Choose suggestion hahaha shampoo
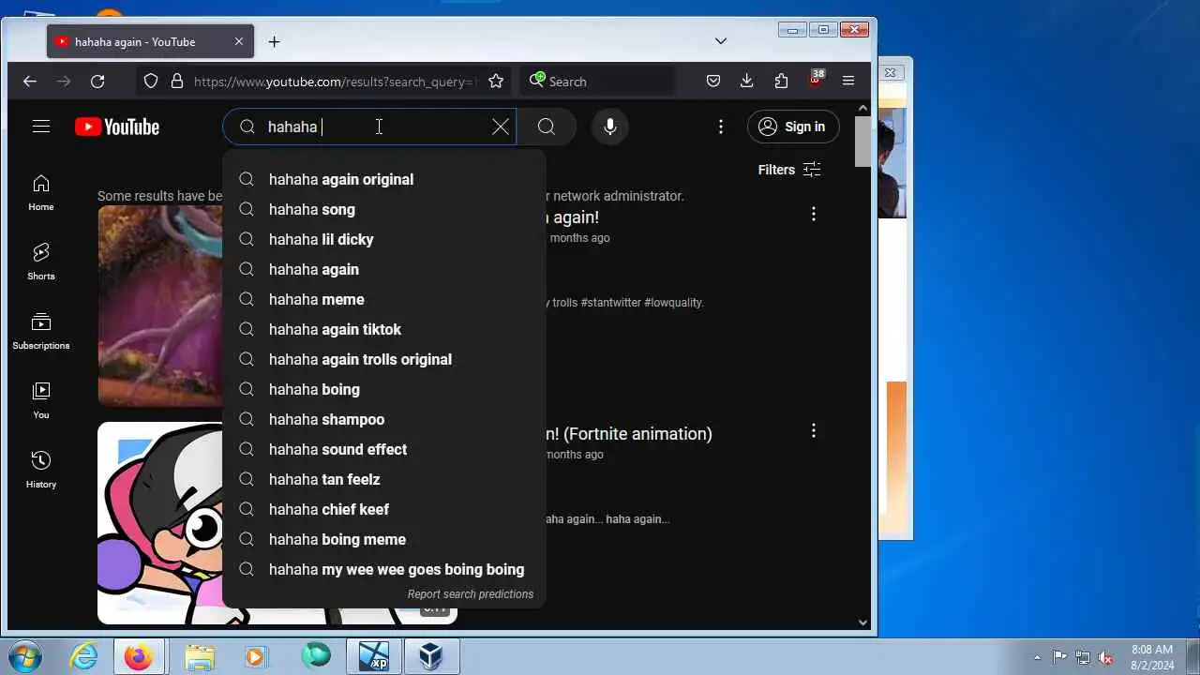Viewport: 1200px width, 675px height. click(383, 419)
